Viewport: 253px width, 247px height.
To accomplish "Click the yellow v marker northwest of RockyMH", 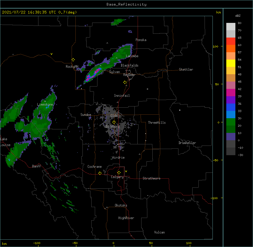I will point(51,54).
